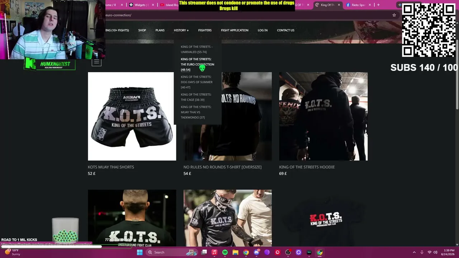Open the red circular app taskbar icon
Viewport: 459px width, 258px height.
pyautogui.click(x=278, y=252)
